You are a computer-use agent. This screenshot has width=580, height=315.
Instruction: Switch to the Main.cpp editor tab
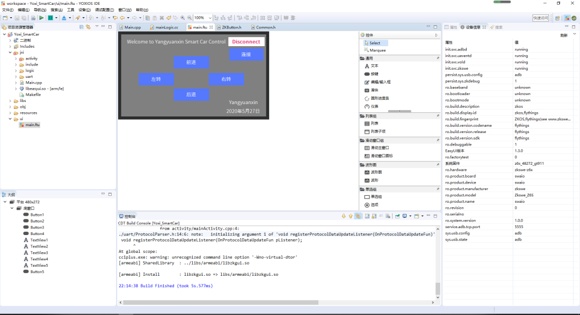click(130, 27)
